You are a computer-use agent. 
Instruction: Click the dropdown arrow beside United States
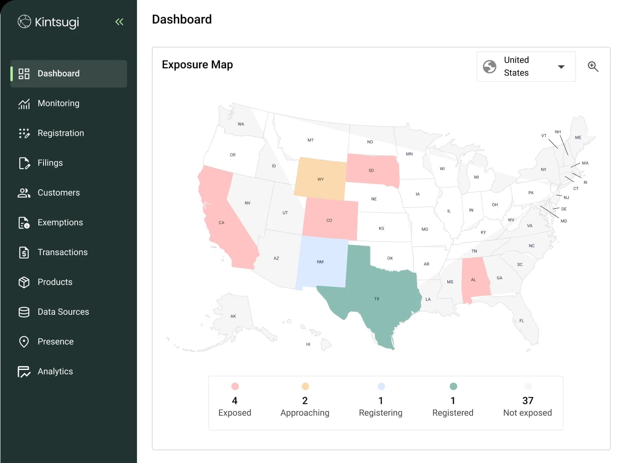click(x=561, y=67)
